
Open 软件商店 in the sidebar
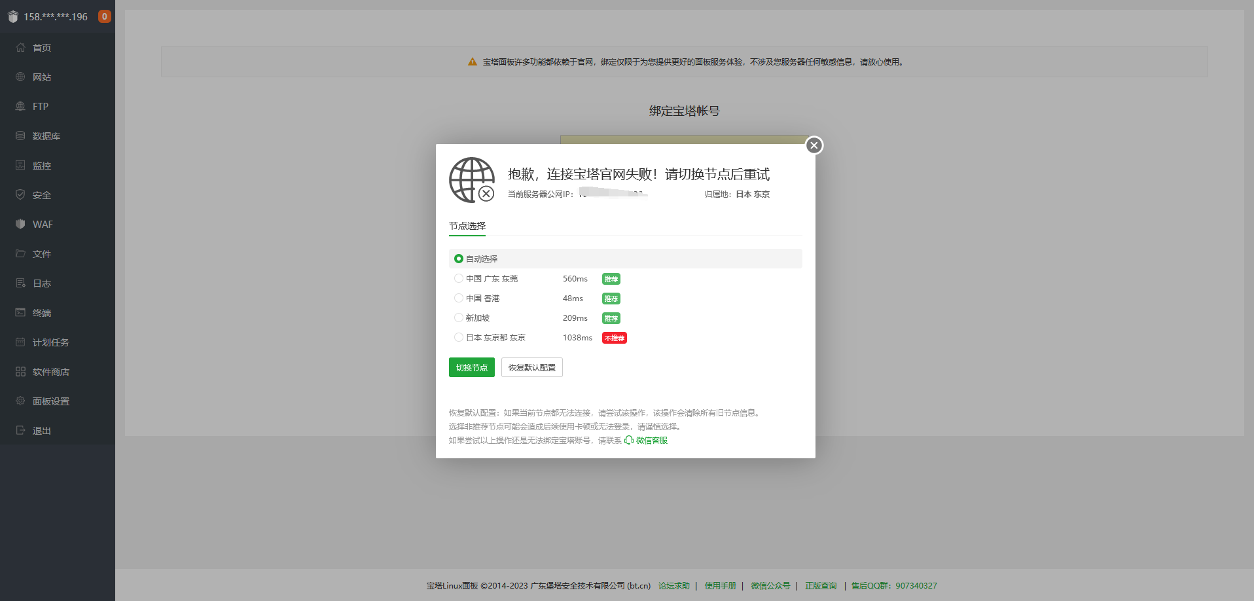[51, 372]
